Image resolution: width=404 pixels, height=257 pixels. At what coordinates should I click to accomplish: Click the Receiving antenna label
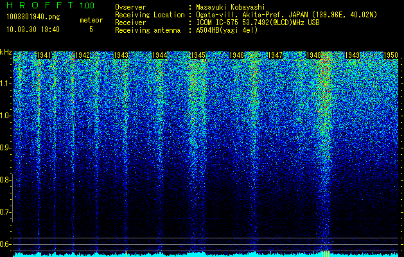[x=148, y=30]
